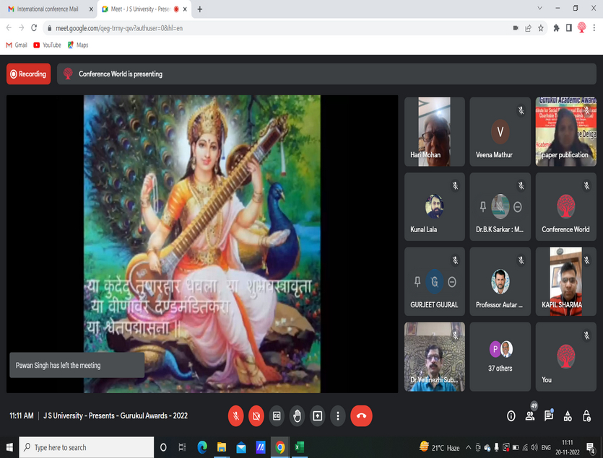Click the Present now screen share icon
The height and width of the screenshot is (458, 603).
point(317,415)
